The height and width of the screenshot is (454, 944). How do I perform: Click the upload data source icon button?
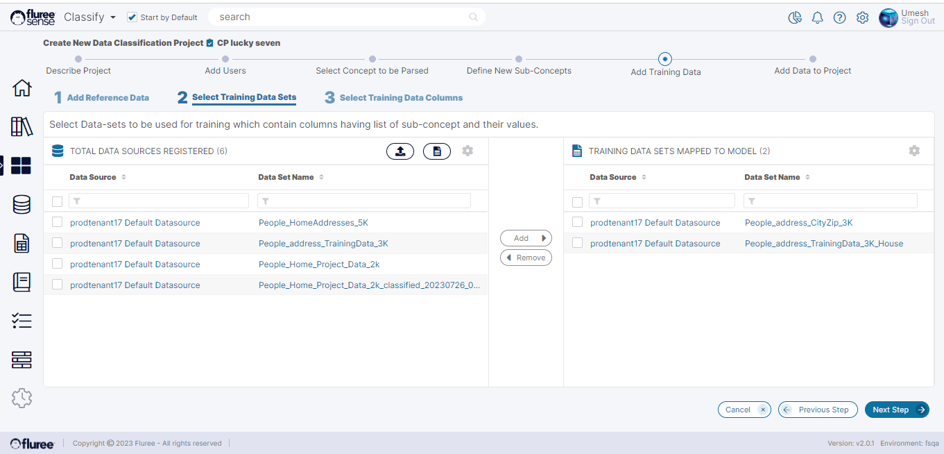coord(400,151)
